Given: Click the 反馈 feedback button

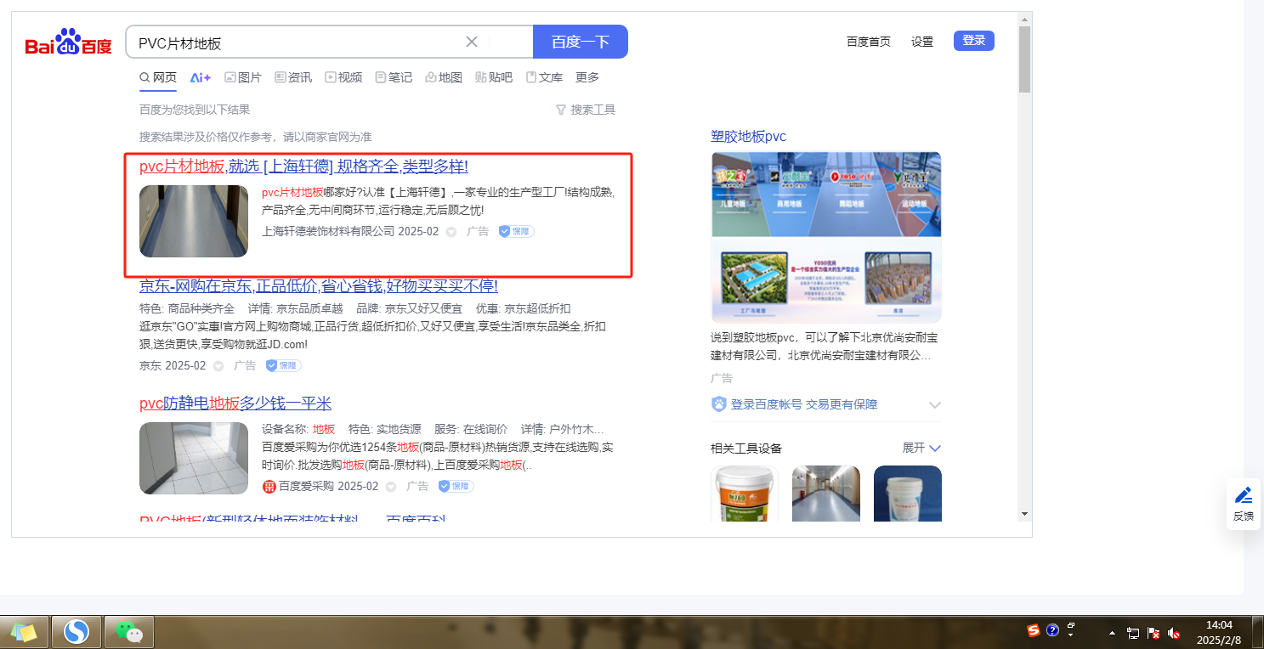Looking at the screenshot, I should point(1244,505).
